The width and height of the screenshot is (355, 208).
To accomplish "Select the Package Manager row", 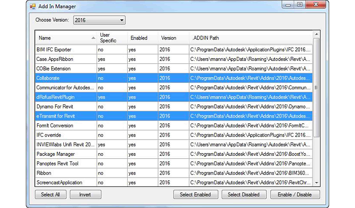I will pos(173,154).
